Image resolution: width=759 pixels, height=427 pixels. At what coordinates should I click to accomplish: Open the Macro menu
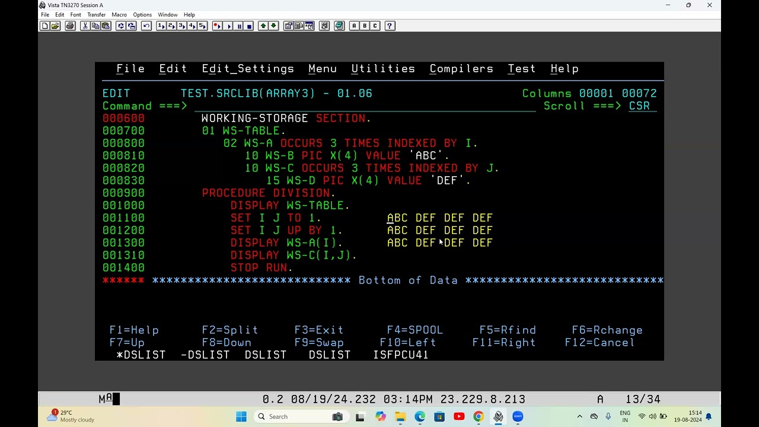click(119, 14)
